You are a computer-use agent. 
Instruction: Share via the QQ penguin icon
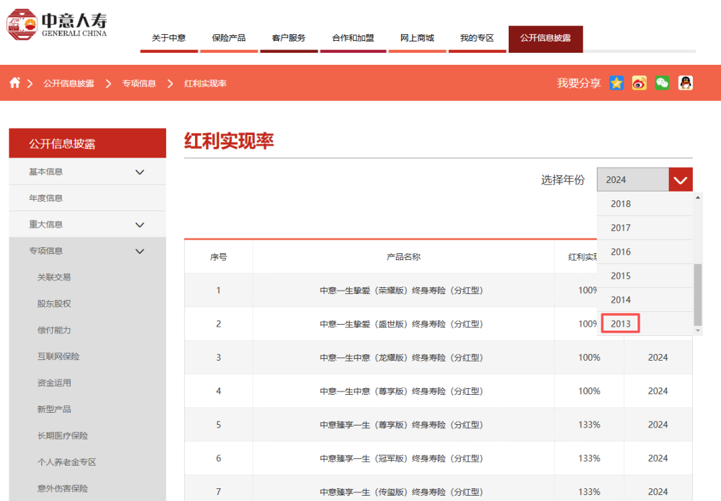tap(685, 83)
